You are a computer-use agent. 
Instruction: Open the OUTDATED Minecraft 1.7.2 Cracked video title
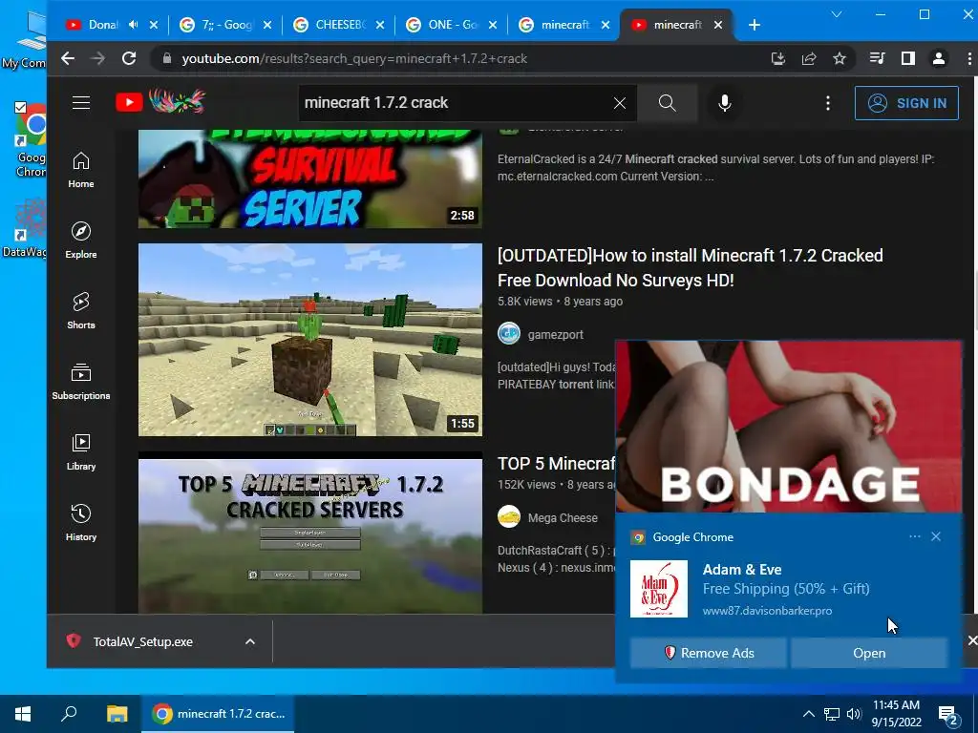coord(690,267)
